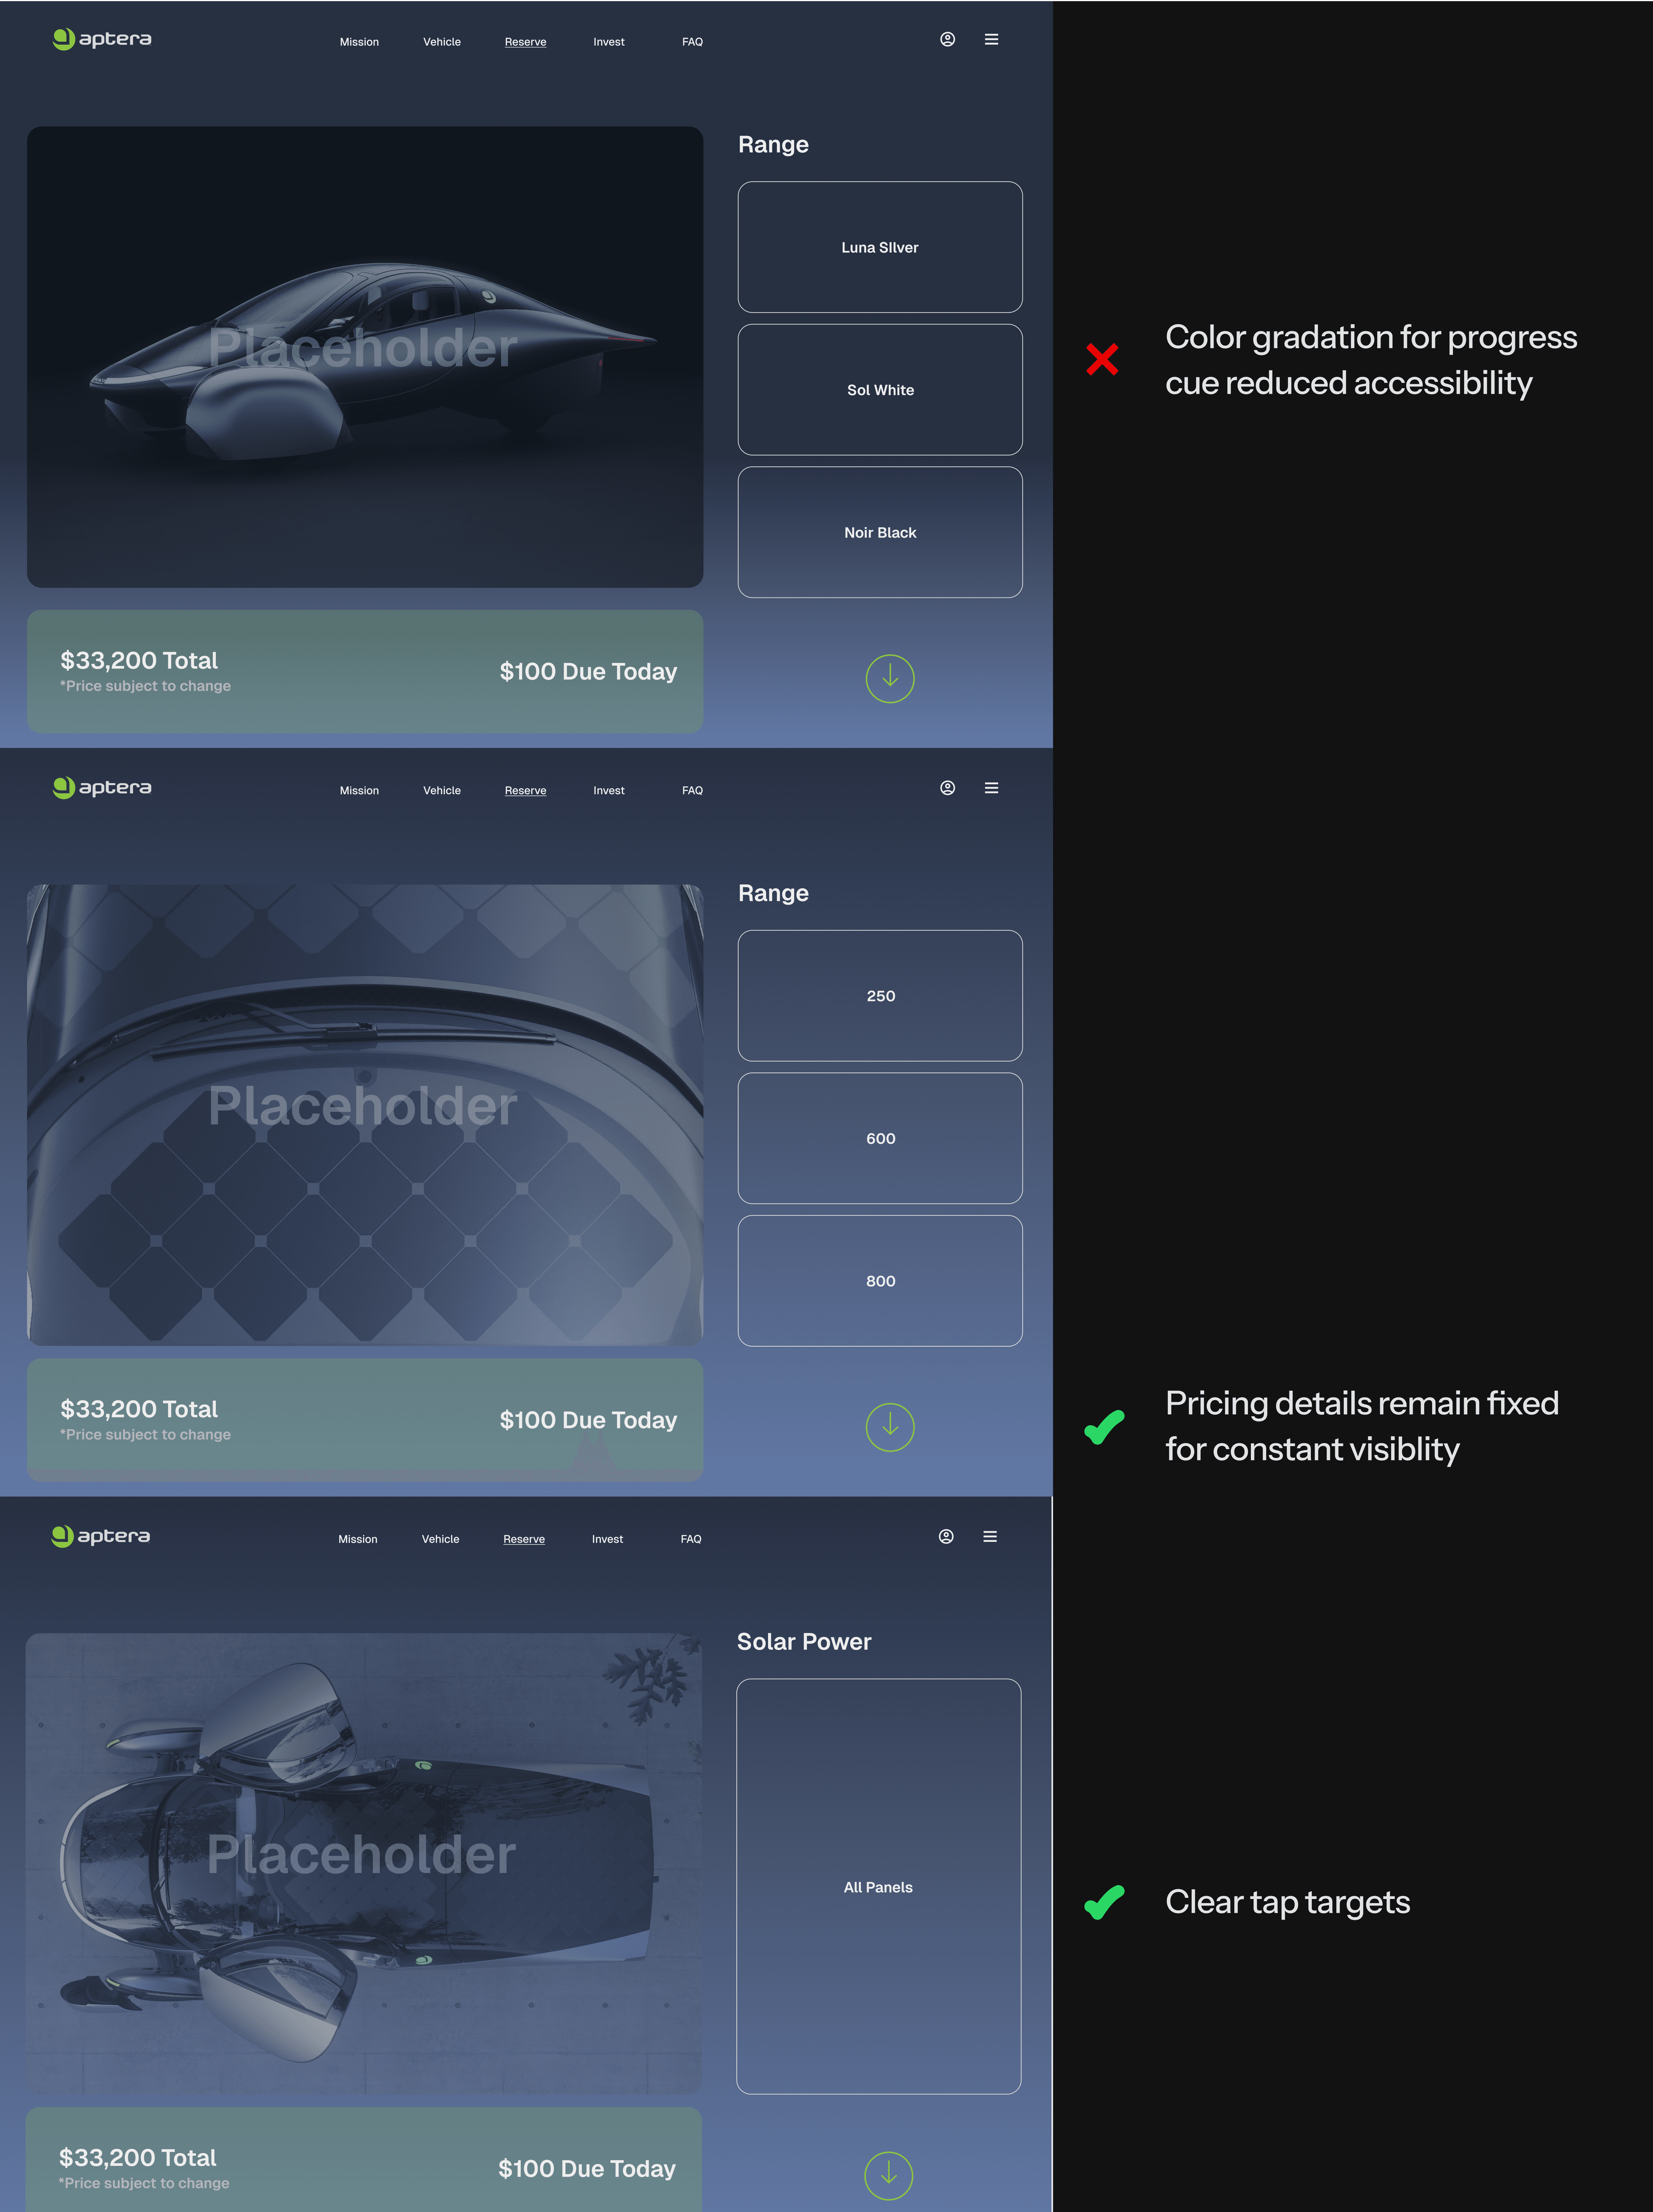
Task: Choose the Noir Black color option
Action: pyautogui.click(x=880, y=532)
